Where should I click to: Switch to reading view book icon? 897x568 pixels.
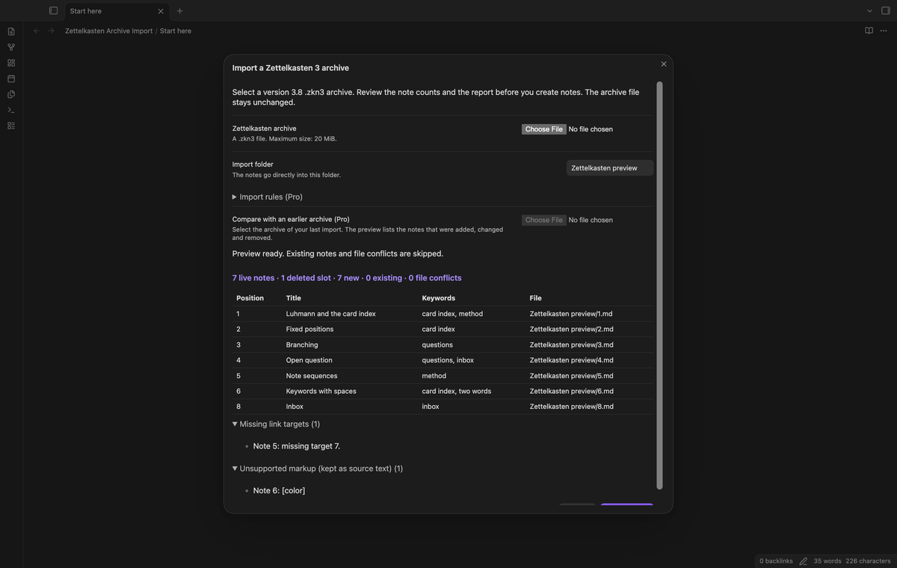869,31
